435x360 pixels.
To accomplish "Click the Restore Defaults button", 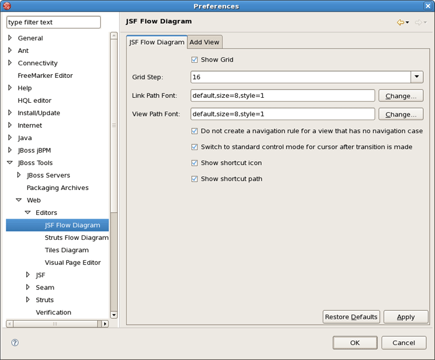I will point(351,317).
